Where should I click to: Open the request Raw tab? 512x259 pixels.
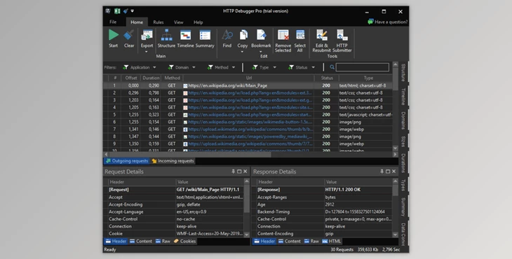[x=163, y=241]
